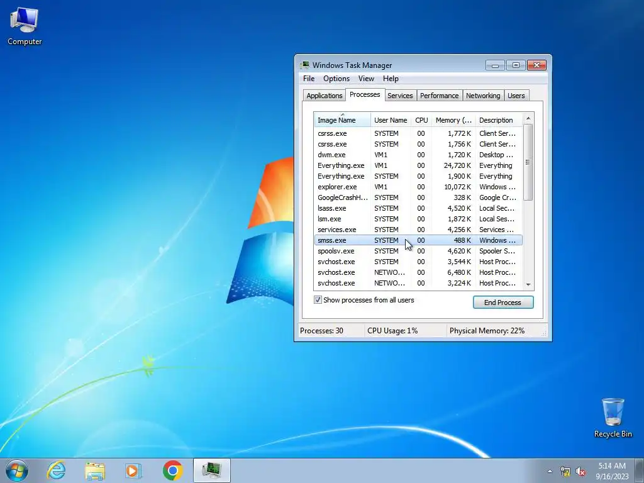Open the clock showing 5:14 AM
The width and height of the screenshot is (644, 483).
[x=612, y=471]
